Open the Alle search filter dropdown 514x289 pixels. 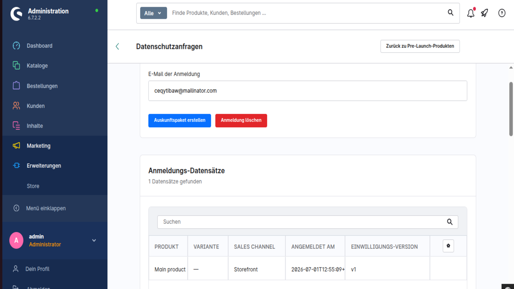click(153, 13)
